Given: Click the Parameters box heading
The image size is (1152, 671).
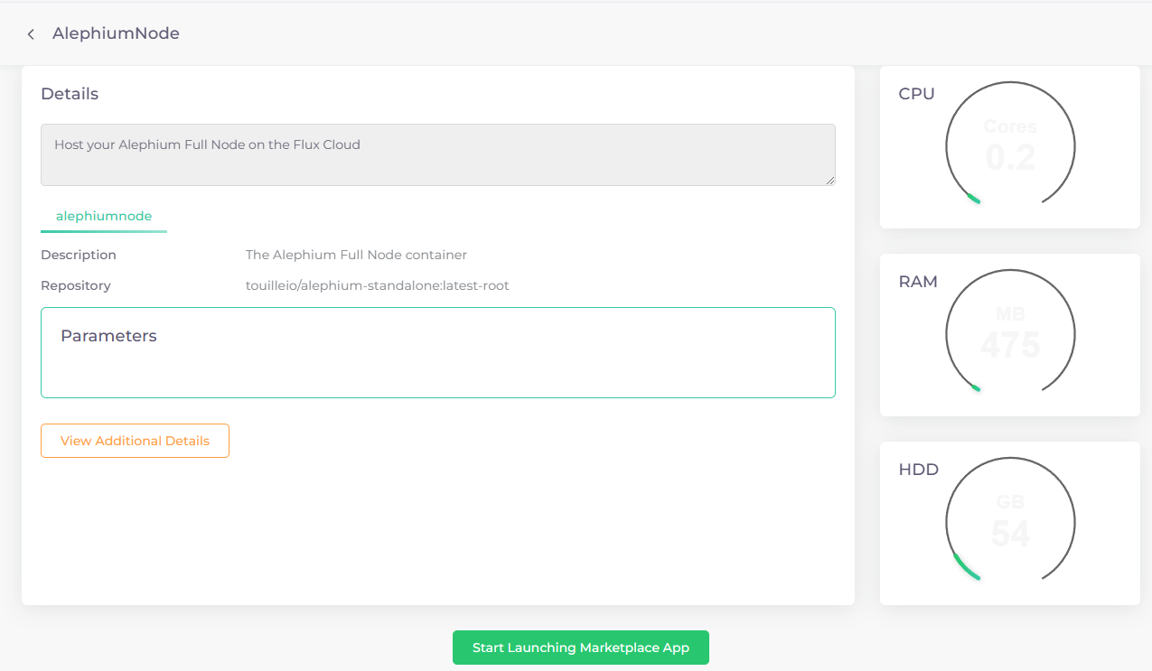Looking at the screenshot, I should click(x=108, y=336).
